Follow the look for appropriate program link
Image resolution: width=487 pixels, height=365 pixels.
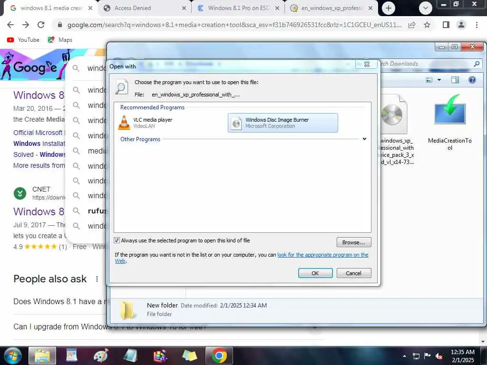pyautogui.click(x=322, y=255)
